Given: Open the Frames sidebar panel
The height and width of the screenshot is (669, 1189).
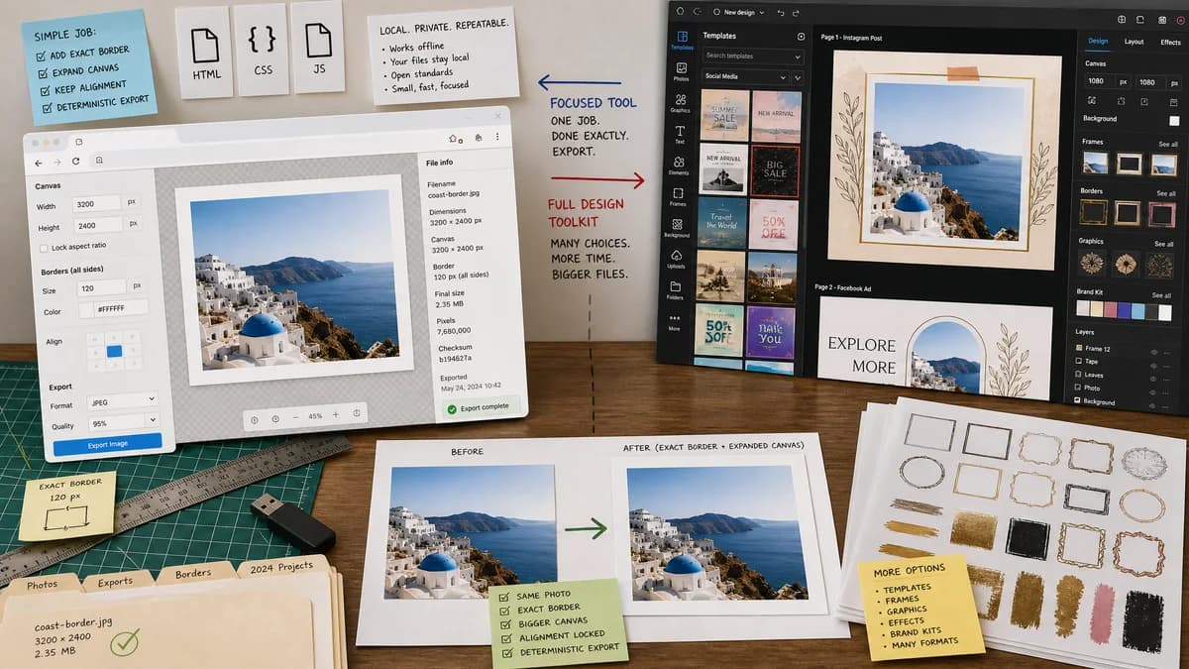Looking at the screenshot, I should coord(678,196).
